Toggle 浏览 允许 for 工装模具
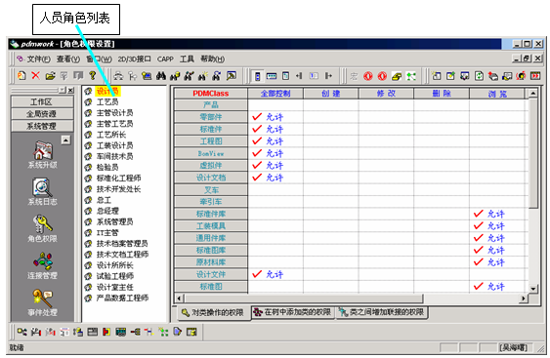The height and width of the screenshot is (358, 550). (489, 226)
